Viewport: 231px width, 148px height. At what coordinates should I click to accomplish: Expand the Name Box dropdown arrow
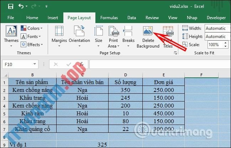(x=35, y=64)
